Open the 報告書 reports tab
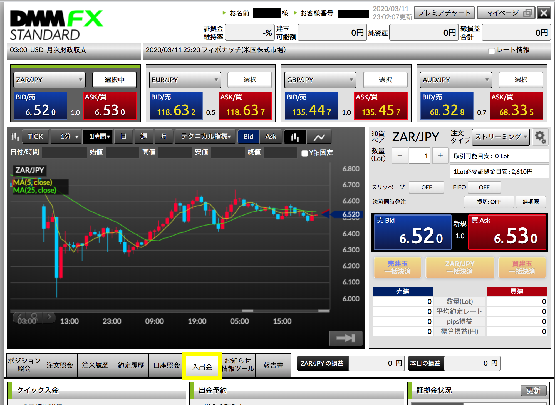This screenshot has width=555, height=405. (273, 365)
